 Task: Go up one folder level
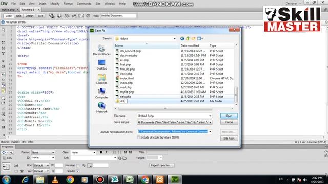pos(188,39)
